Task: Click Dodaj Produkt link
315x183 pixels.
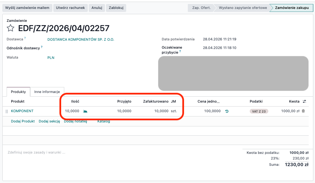Action: pyautogui.click(x=23, y=121)
